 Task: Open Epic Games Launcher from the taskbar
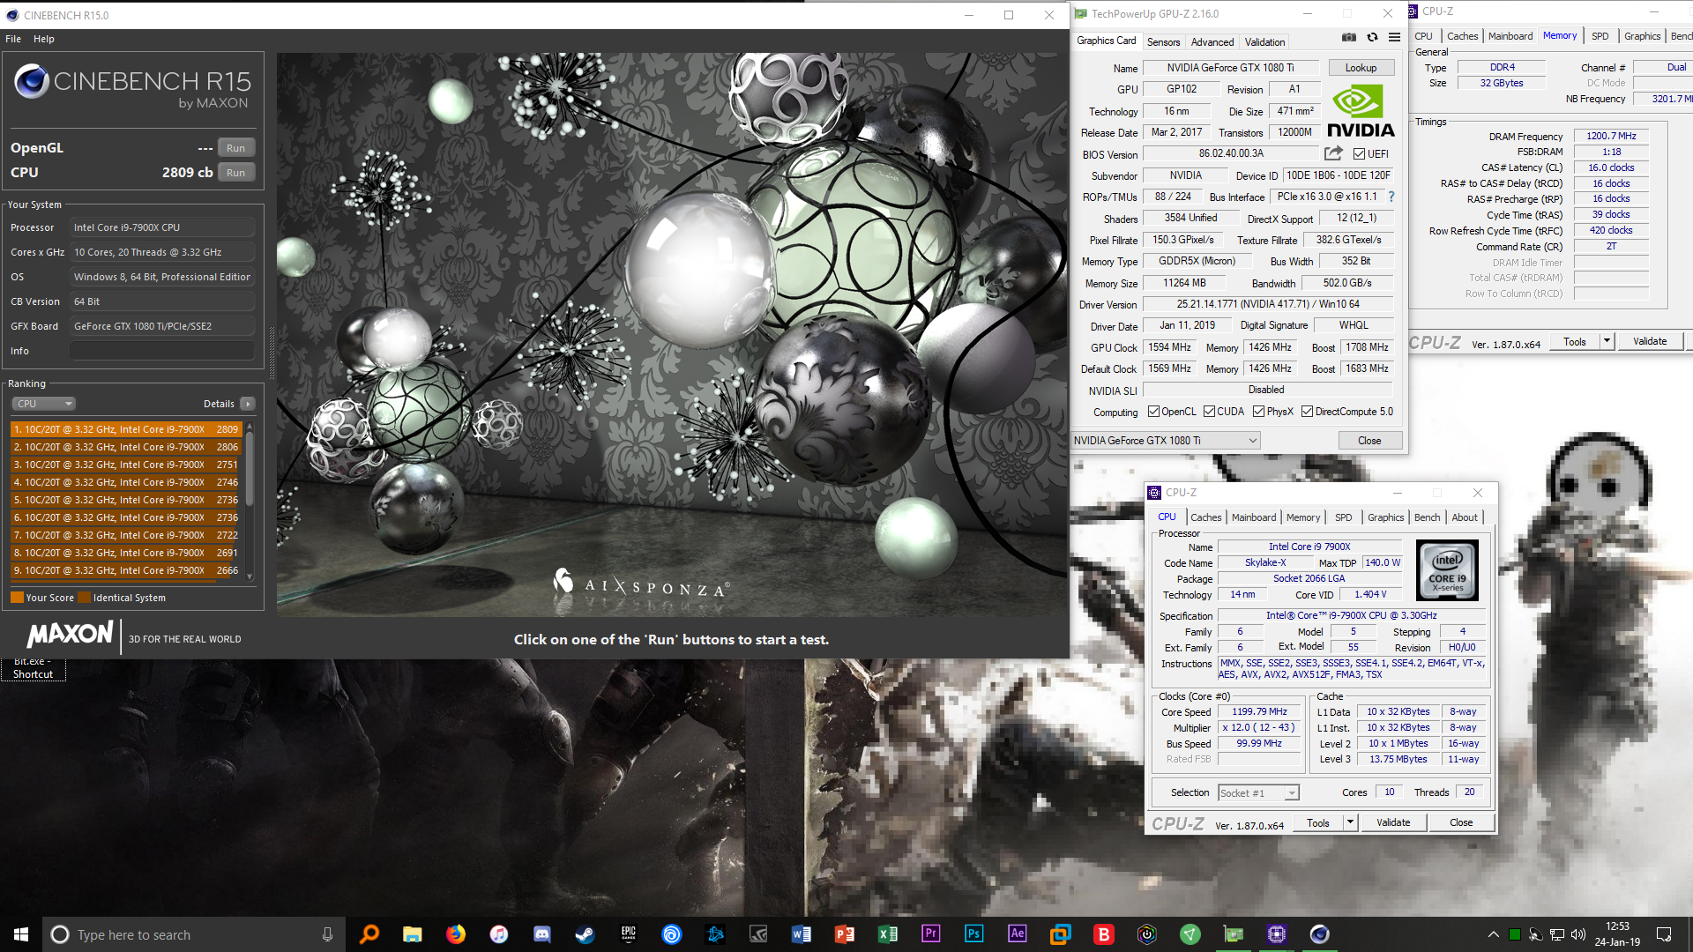pyautogui.click(x=629, y=934)
